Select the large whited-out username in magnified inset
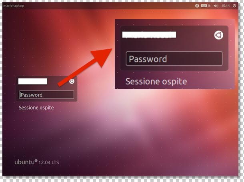 149,34
